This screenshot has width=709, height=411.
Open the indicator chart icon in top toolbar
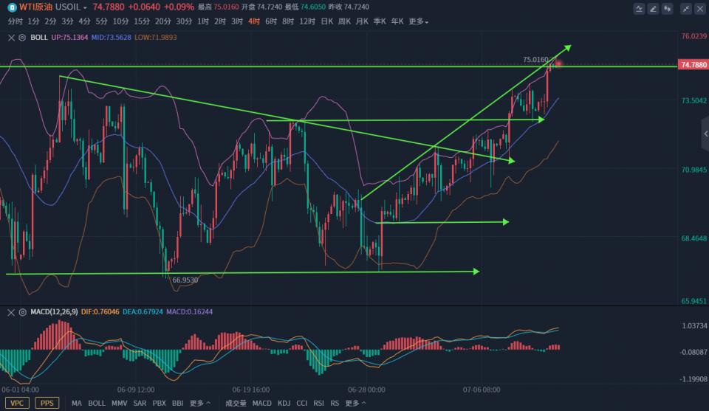[x=639, y=9]
